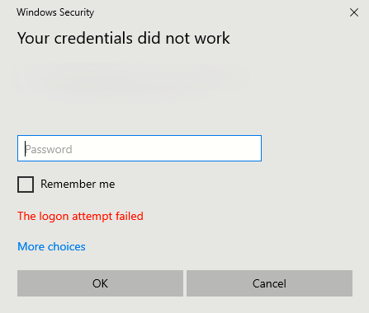Click the X icon at top right
Image resolution: width=369 pixels, height=313 pixels.
pos(354,12)
